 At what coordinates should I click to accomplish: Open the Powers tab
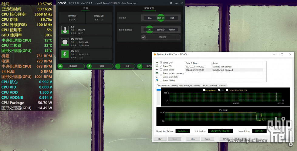(197, 86)
